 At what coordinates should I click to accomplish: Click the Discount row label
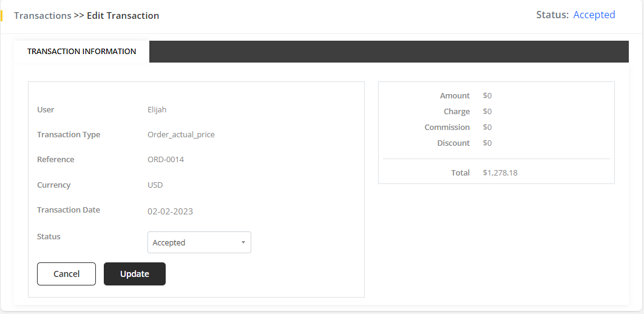pyautogui.click(x=453, y=143)
